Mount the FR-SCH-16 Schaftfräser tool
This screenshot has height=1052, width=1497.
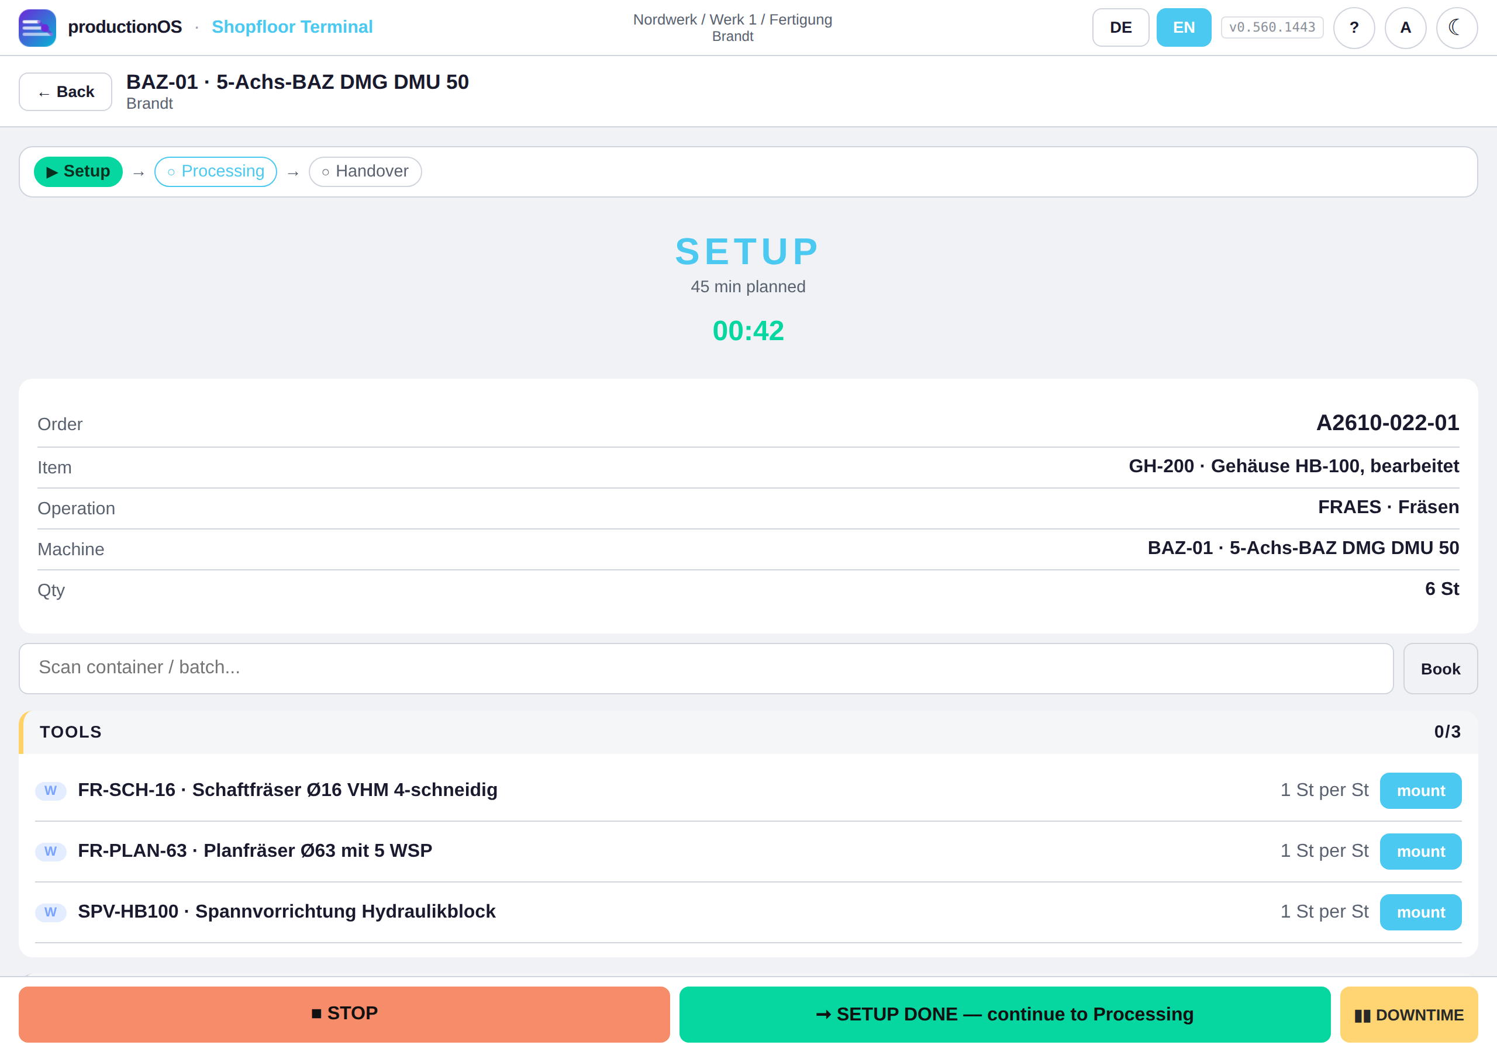(x=1420, y=791)
